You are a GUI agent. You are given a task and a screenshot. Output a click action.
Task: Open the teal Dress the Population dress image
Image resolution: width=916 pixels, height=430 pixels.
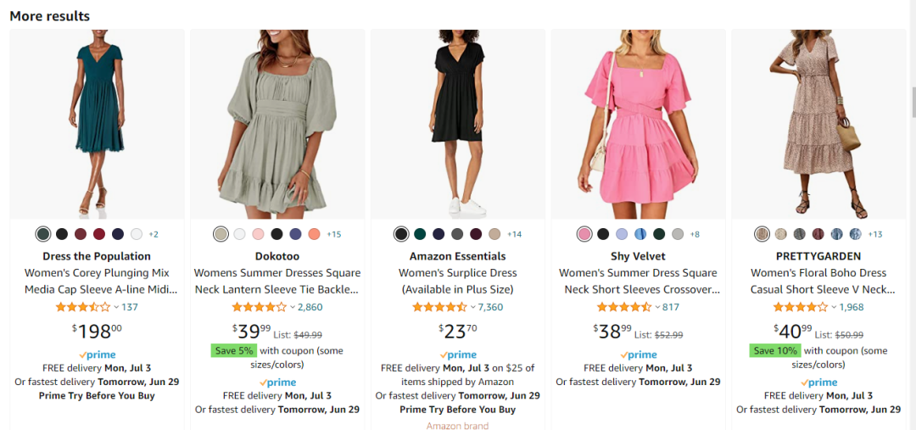[97, 124]
